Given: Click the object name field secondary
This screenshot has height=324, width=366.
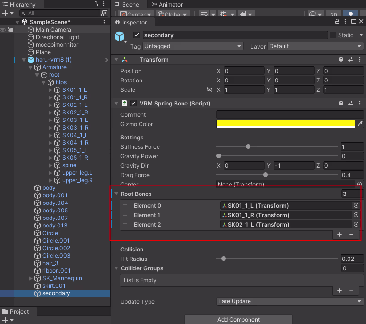Looking at the screenshot, I should tap(235, 35).
